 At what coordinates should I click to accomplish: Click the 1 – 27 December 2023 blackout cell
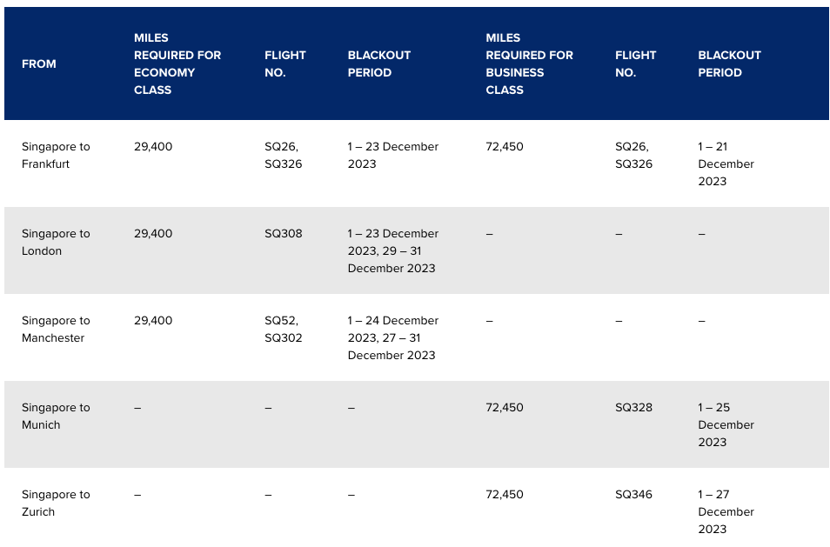pos(726,511)
